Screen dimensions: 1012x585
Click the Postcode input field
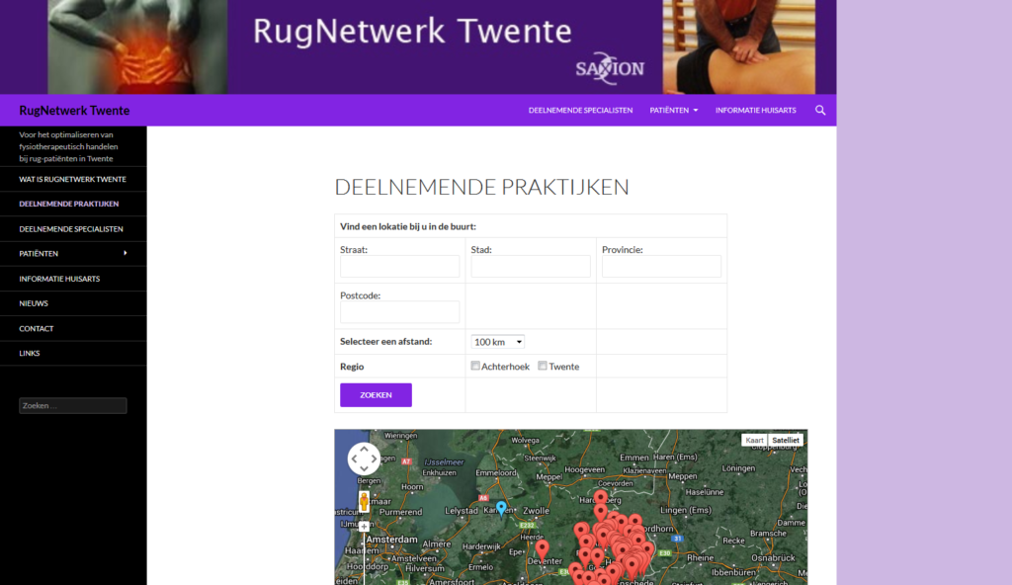point(399,312)
